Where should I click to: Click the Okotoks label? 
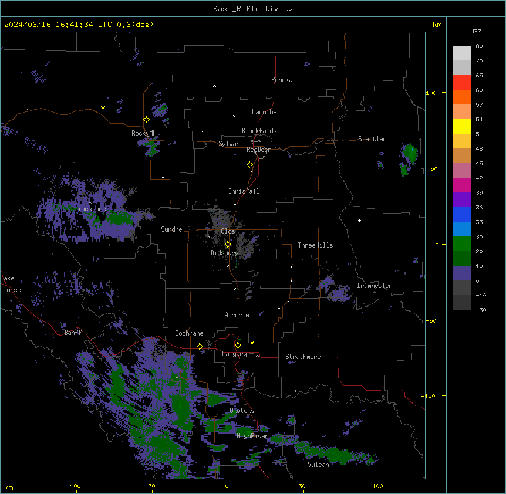click(x=242, y=411)
